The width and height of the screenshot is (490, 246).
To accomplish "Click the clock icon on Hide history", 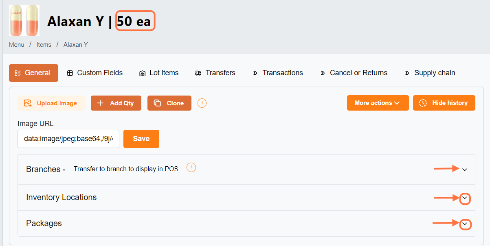I will click(x=423, y=103).
